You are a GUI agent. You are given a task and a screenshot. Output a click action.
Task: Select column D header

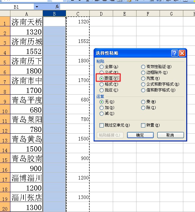[101, 14]
